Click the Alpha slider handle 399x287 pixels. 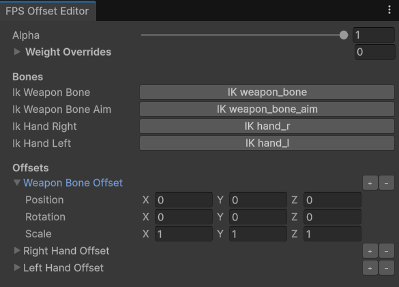tap(344, 35)
